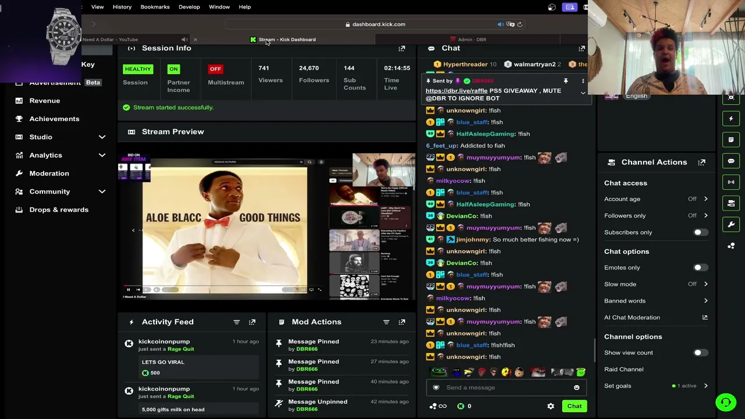Expand the Analytics sidebar section
Image resolution: width=745 pixels, height=419 pixels.
[102, 155]
